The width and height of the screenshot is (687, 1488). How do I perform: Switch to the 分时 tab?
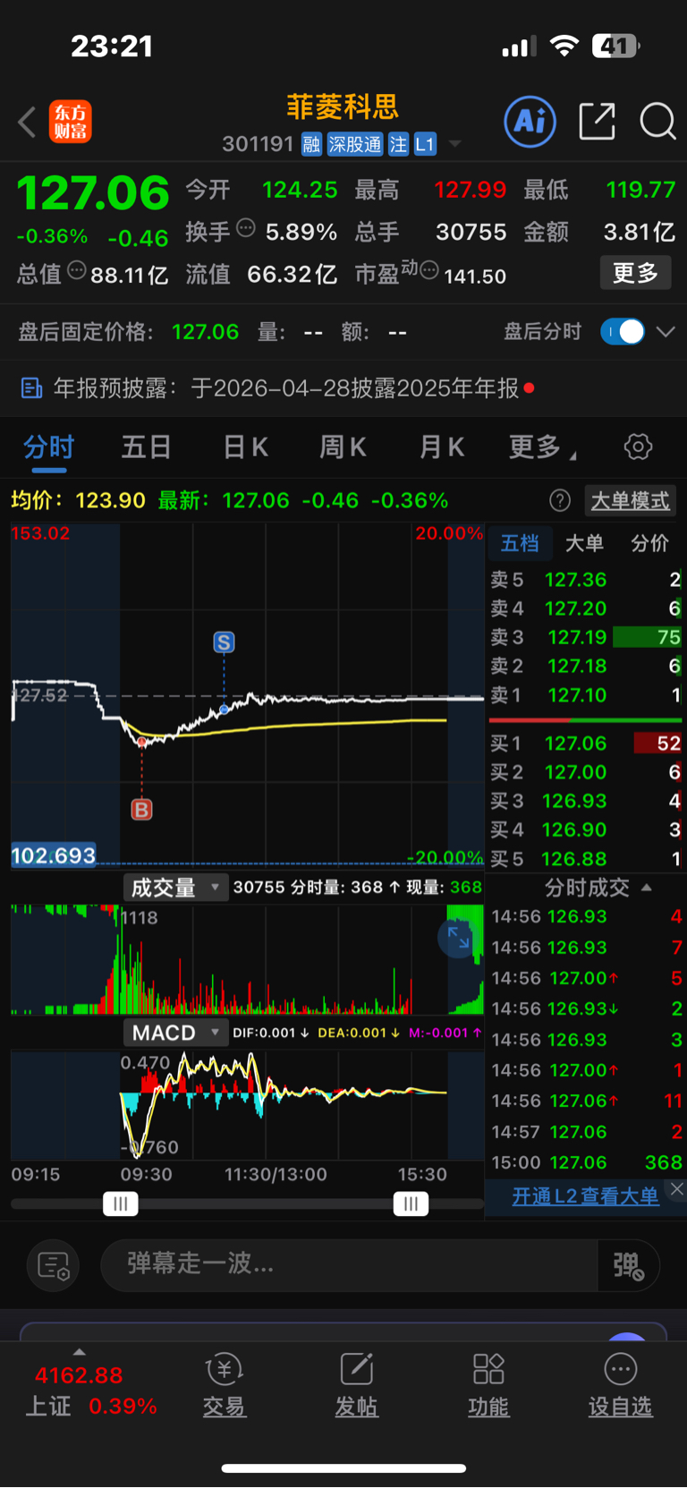coord(48,446)
